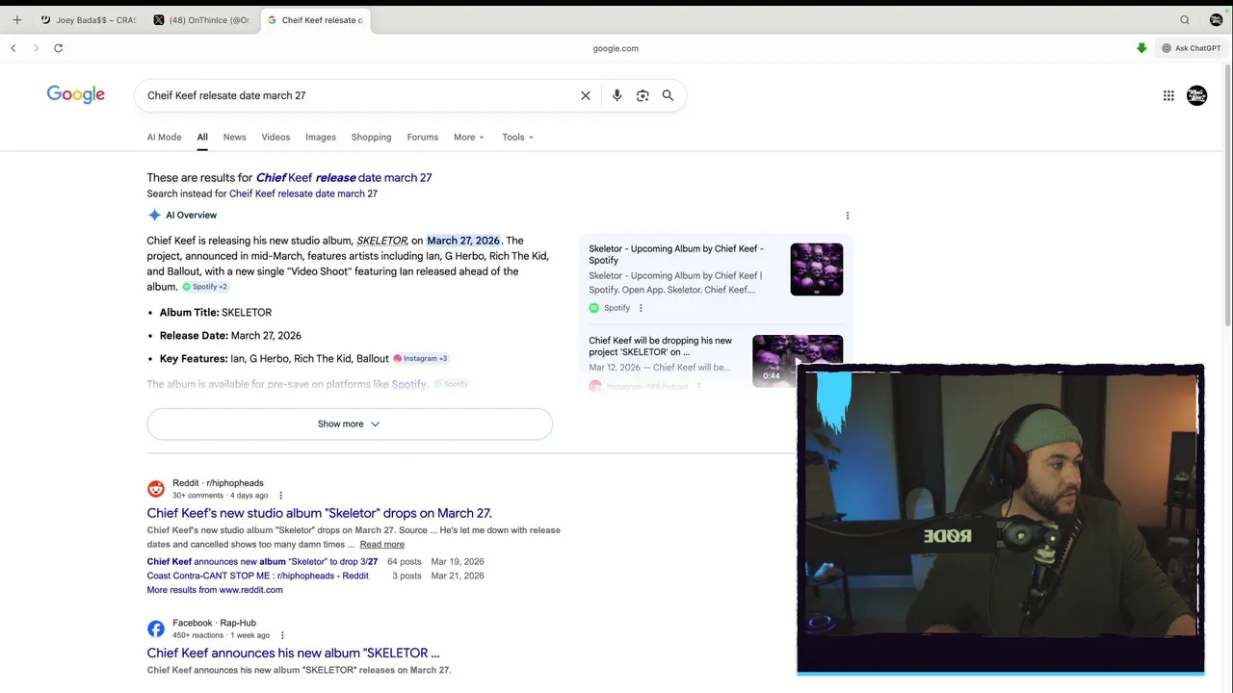1233x693 pixels.
Task: Open the Skeletor album cover thumbnail
Action: click(817, 269)
